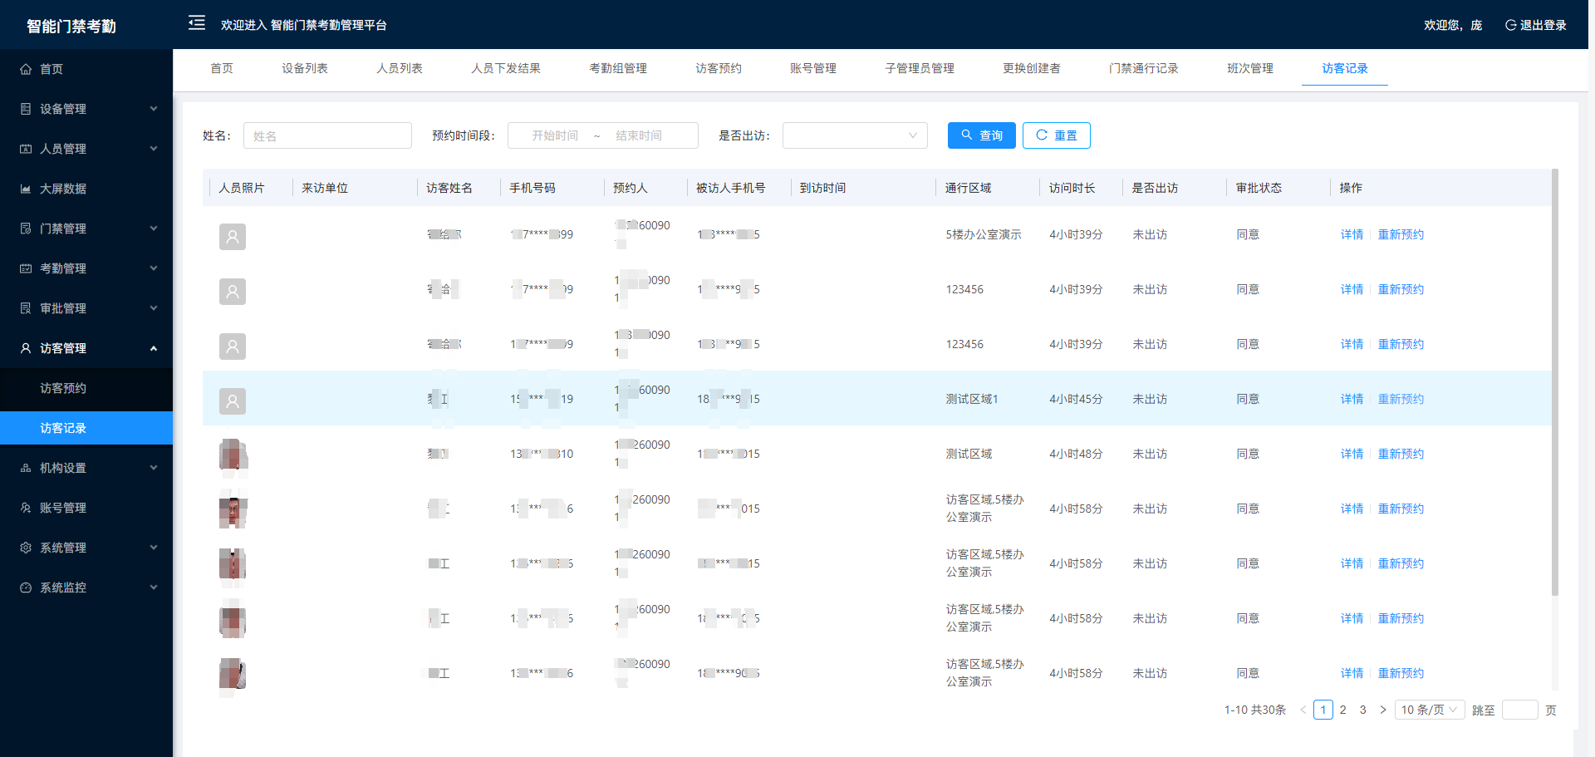
Task: Switch to the 设备列表 tab
Action: pos(305,68)
